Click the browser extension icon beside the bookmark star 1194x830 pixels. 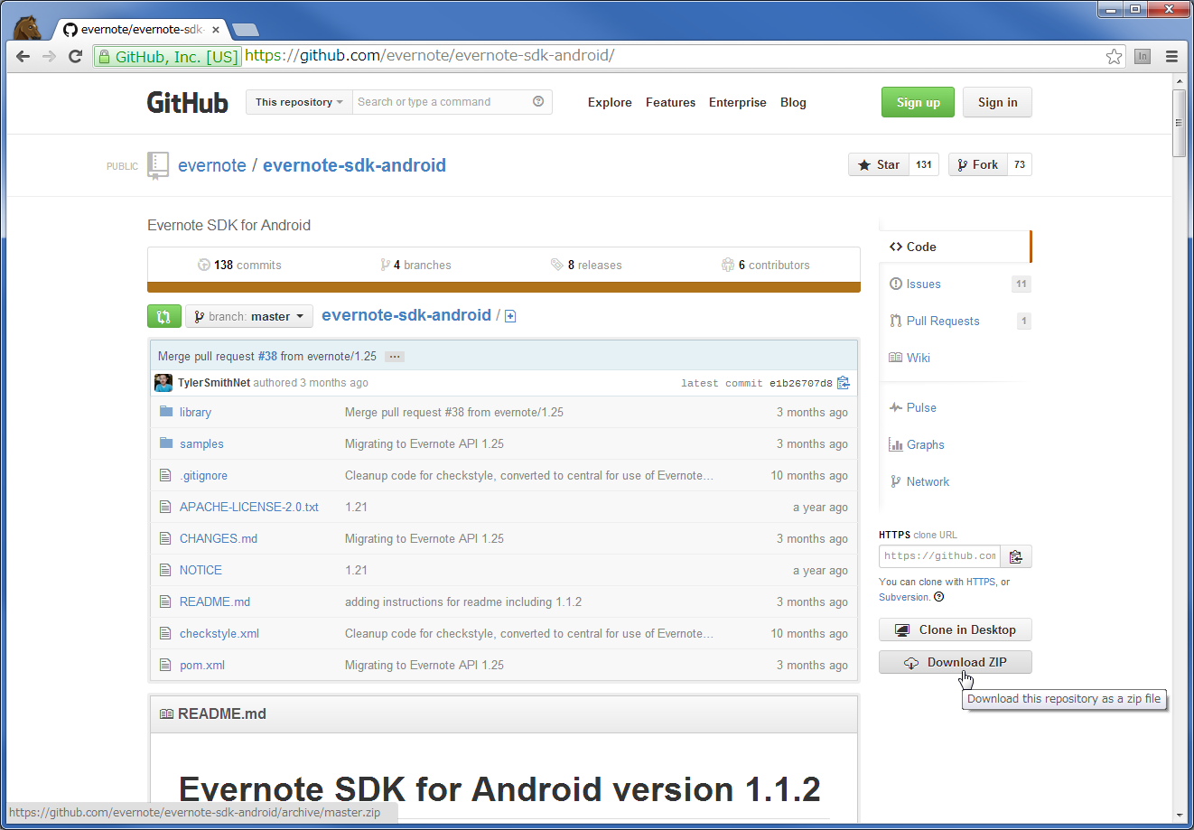pos(1143,56)
